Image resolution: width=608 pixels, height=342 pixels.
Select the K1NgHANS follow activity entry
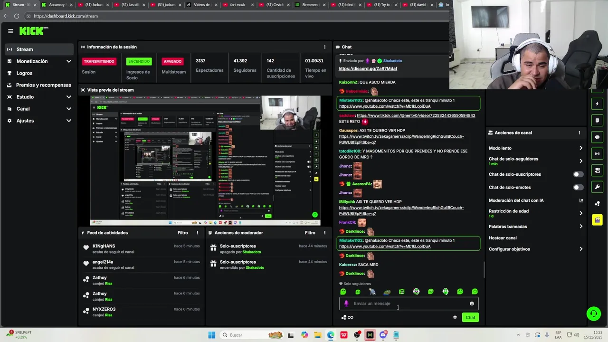click(142, 249)
